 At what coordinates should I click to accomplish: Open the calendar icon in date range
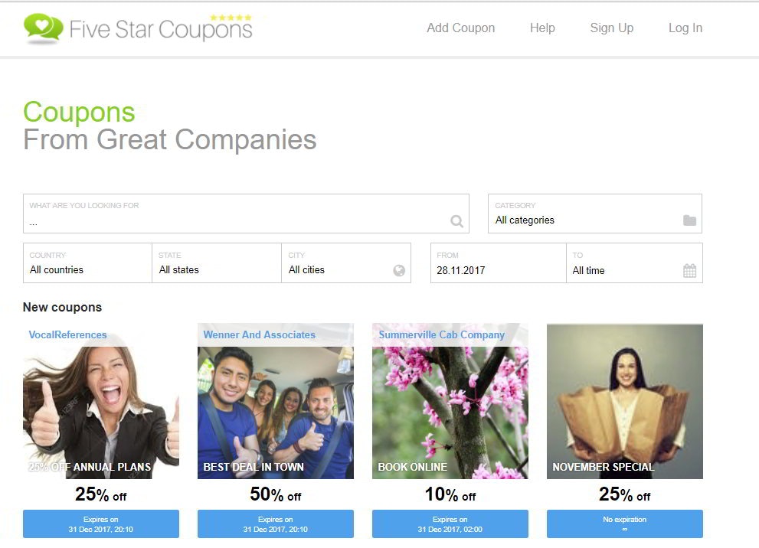pyautogui.click(x=689, y=270)
